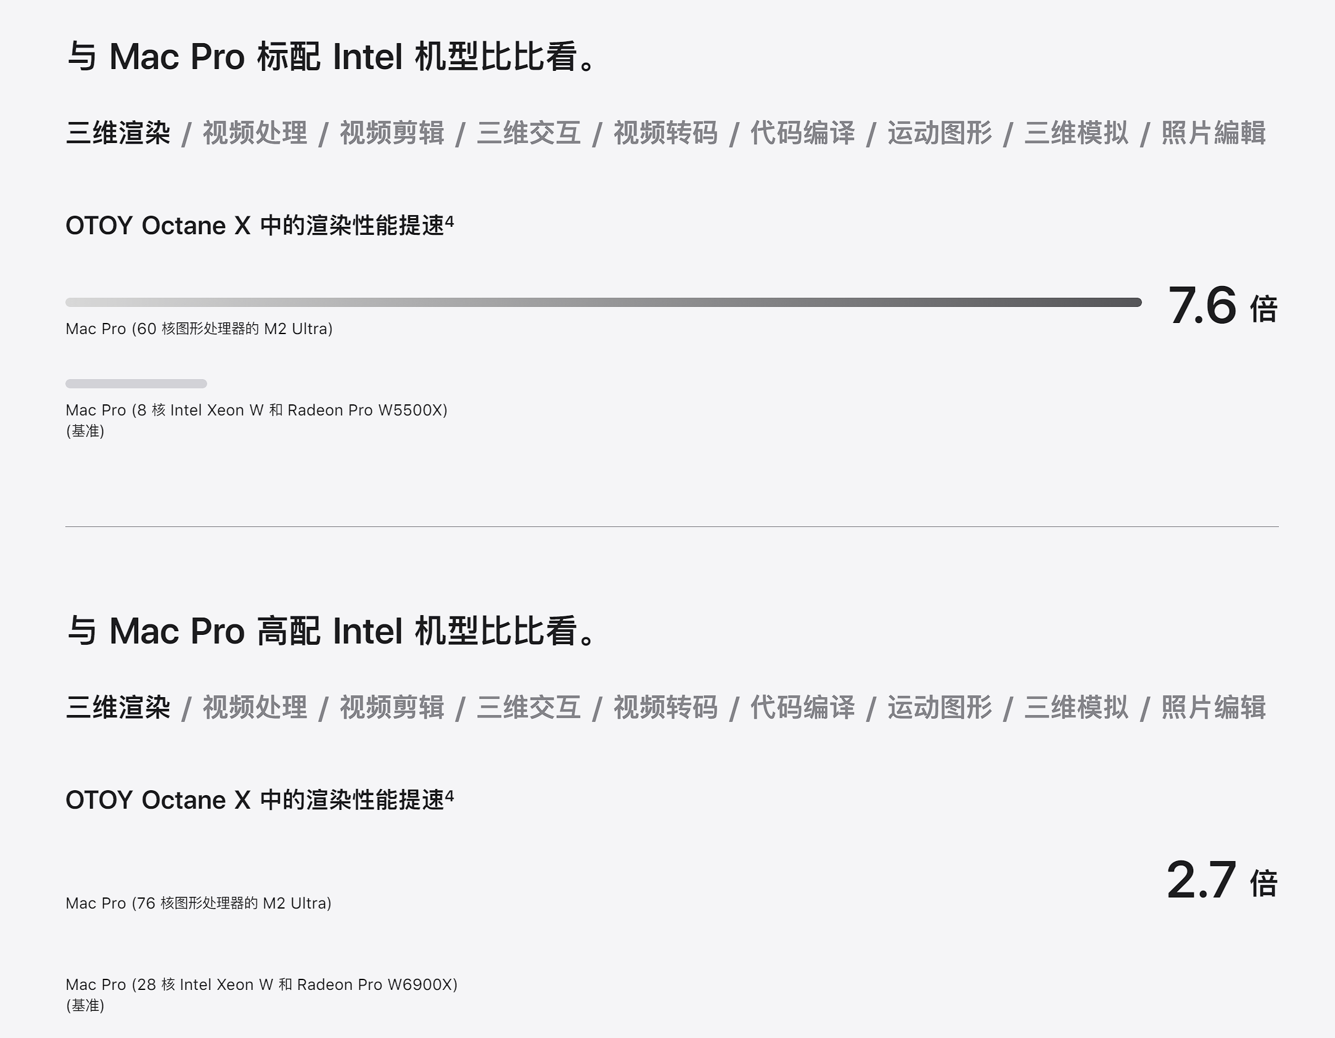This screenshot has height=1038, width=1335.
Task: Select 视频处理 tab in the 标配 Intel section
Action: [x=255, y=133]
